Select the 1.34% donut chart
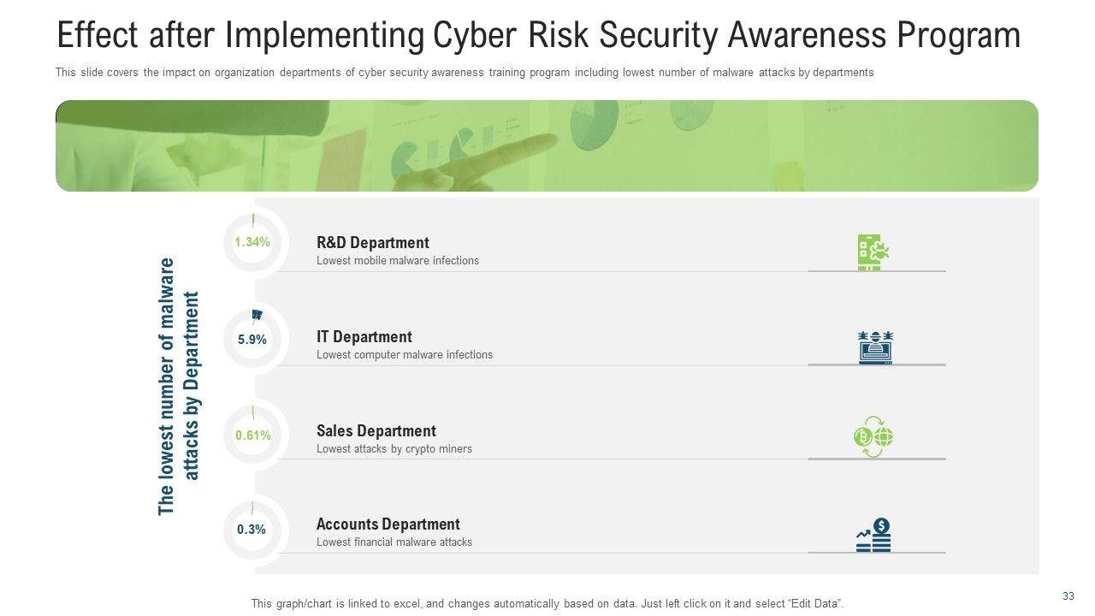Screen dimensions: 1095x616 [252, 243]
